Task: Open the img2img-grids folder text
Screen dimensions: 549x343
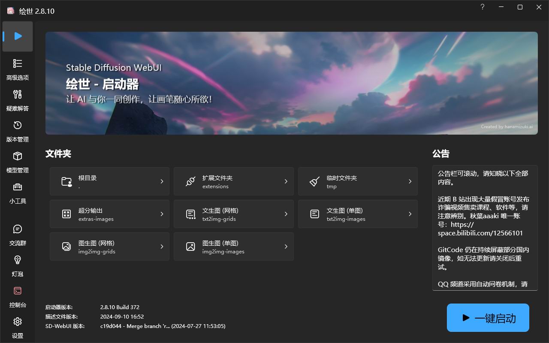Action: pos(97,252)
